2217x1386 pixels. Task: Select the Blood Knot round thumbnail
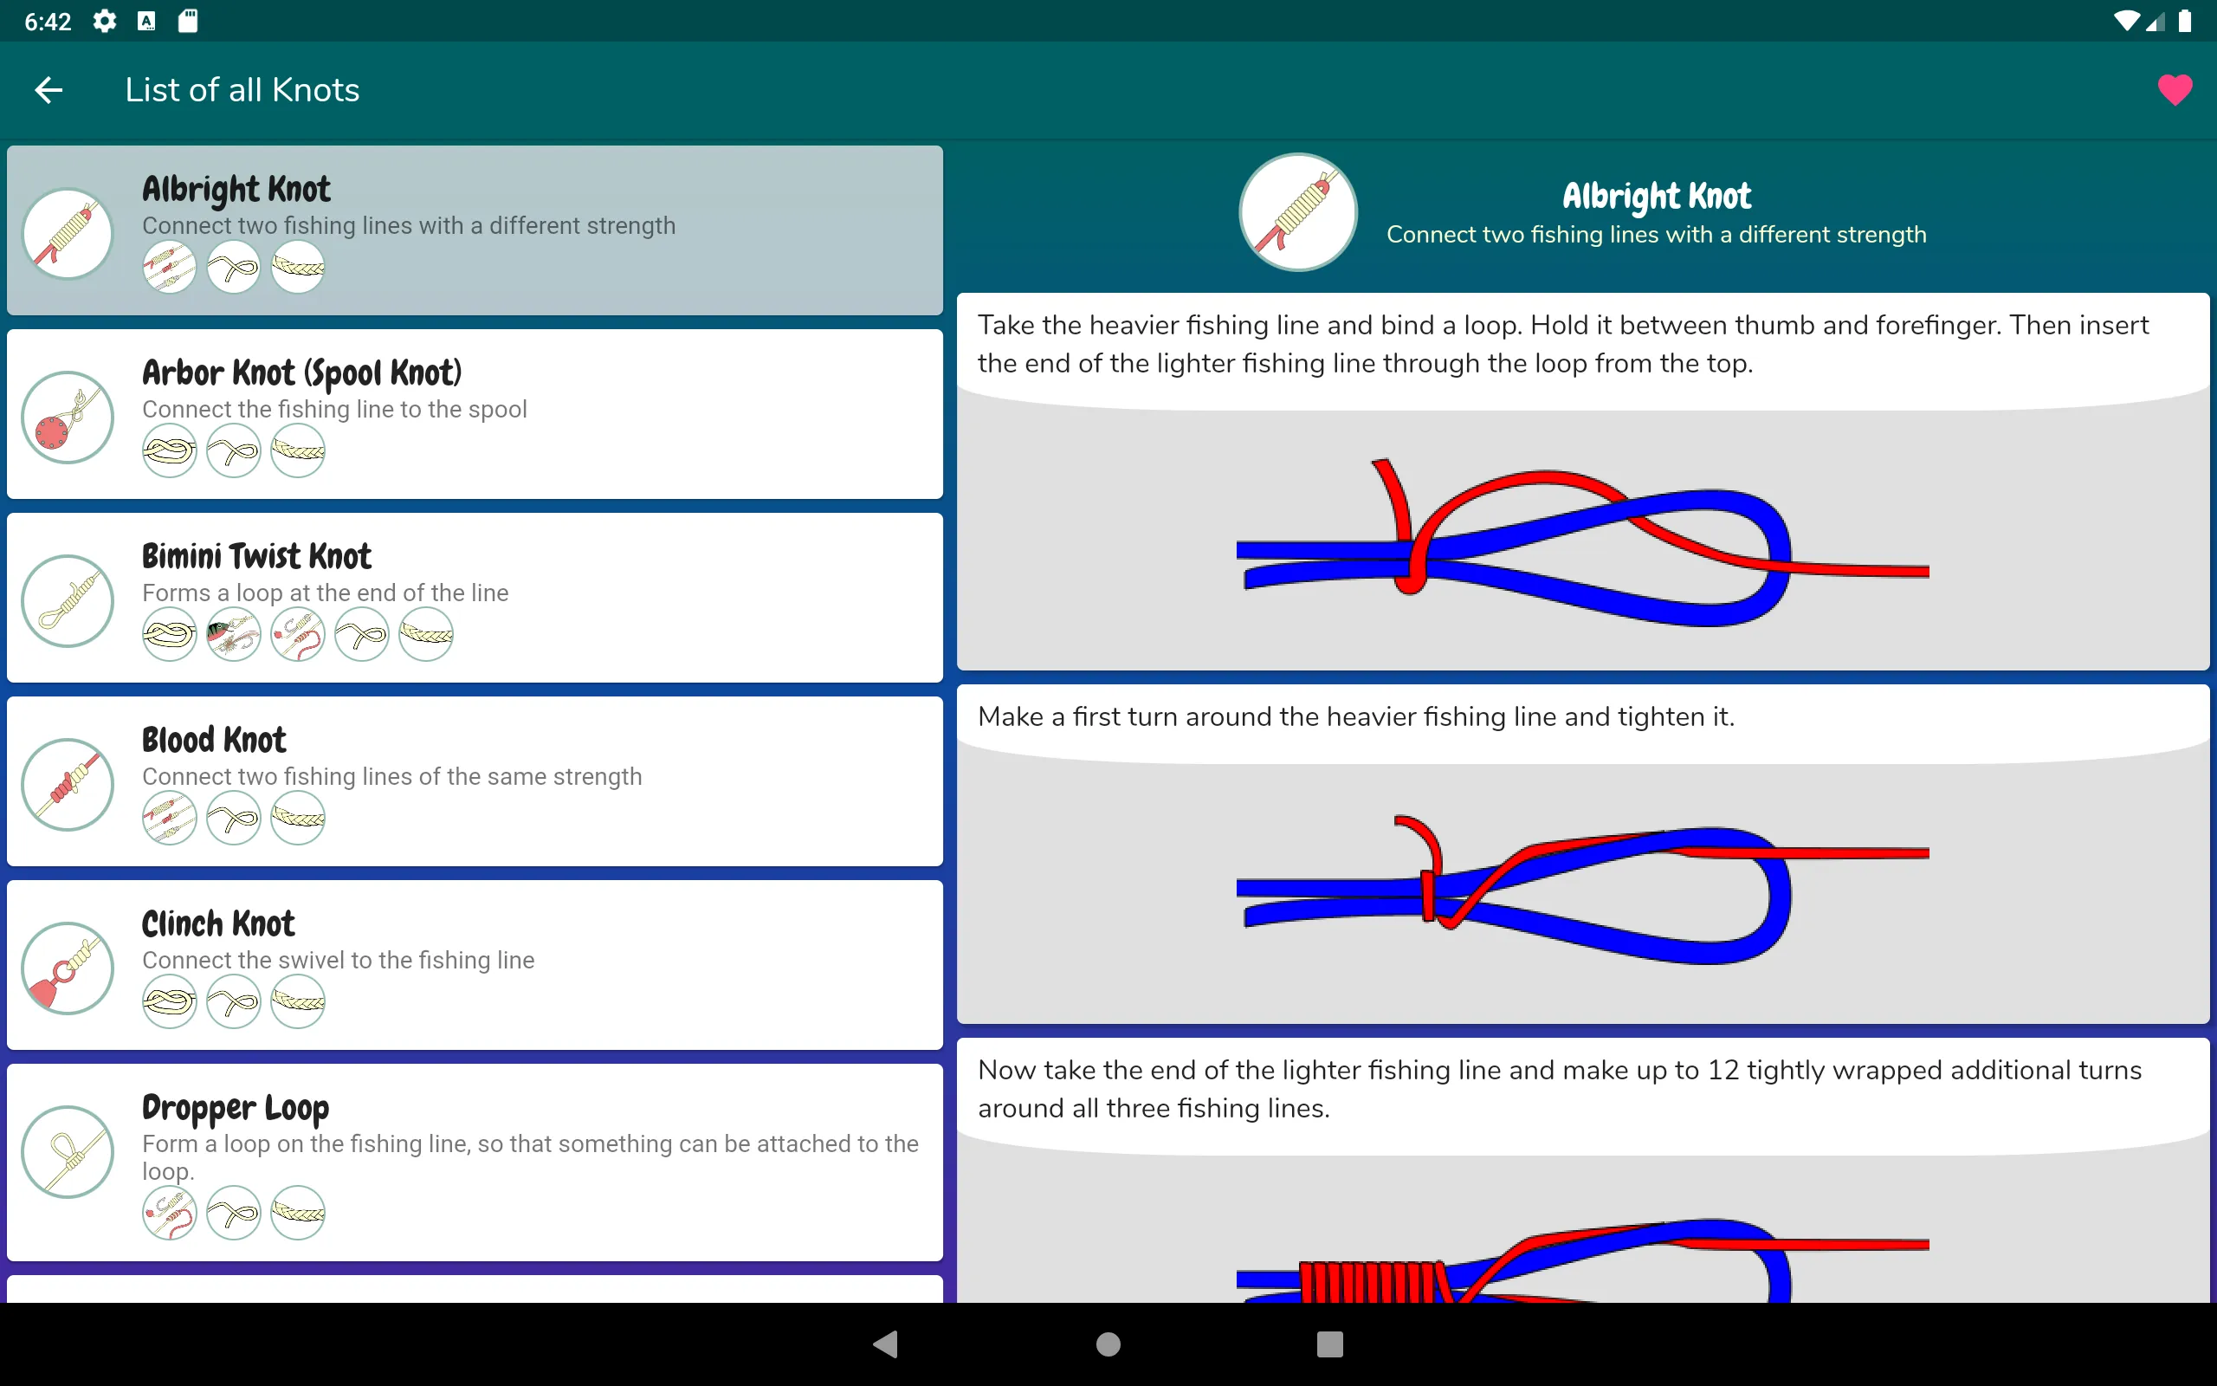click(x=68, y=785)
